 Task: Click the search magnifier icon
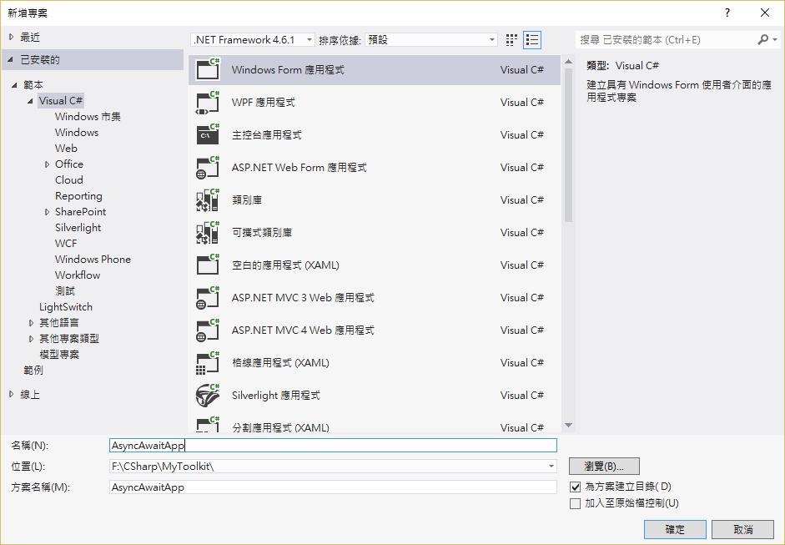(762, 39)
